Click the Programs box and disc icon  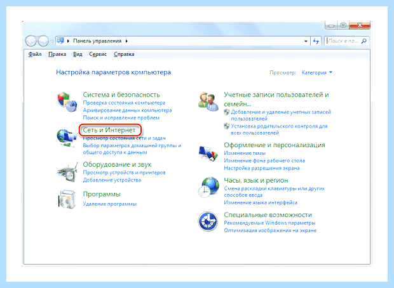coord(67,200)
